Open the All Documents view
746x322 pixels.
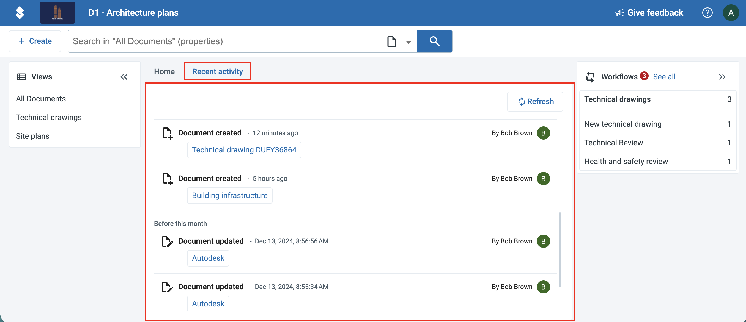click(x=41, y=99)
